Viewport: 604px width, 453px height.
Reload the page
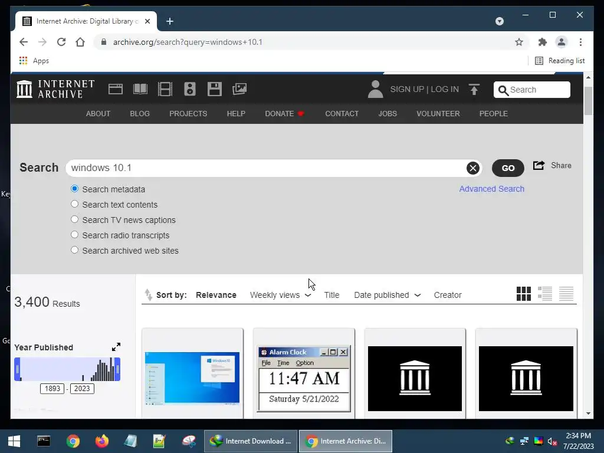click(61, 42)
